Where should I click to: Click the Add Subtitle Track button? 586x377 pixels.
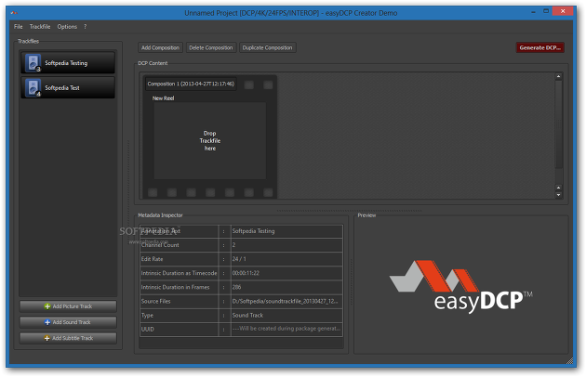pos(68,338)
